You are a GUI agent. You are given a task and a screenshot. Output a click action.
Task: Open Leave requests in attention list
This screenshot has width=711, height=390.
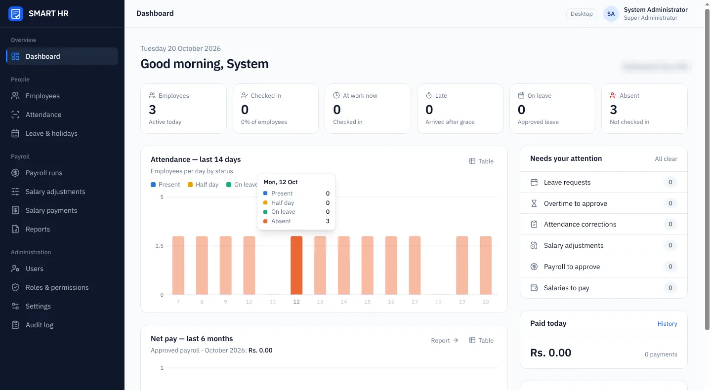pos(603,182)
